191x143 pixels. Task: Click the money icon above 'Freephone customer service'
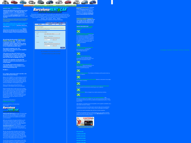point(78,77)
